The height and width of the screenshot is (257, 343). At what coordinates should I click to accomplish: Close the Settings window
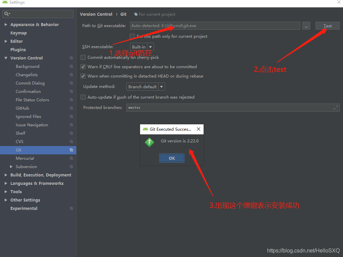(x=339, y=2)
